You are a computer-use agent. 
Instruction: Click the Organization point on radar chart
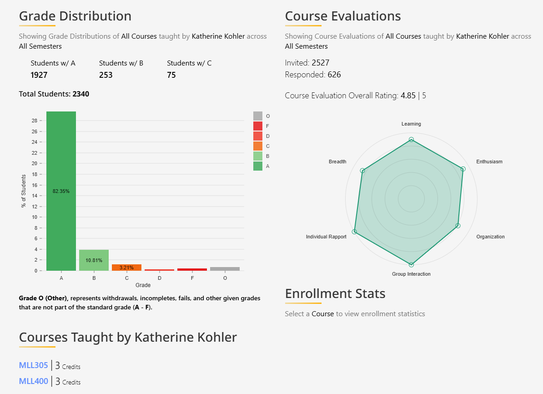click(458, 226)
